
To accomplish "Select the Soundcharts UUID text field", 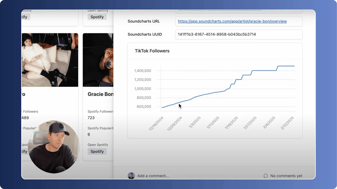I will pyautogui.click(x=239, y=34).
